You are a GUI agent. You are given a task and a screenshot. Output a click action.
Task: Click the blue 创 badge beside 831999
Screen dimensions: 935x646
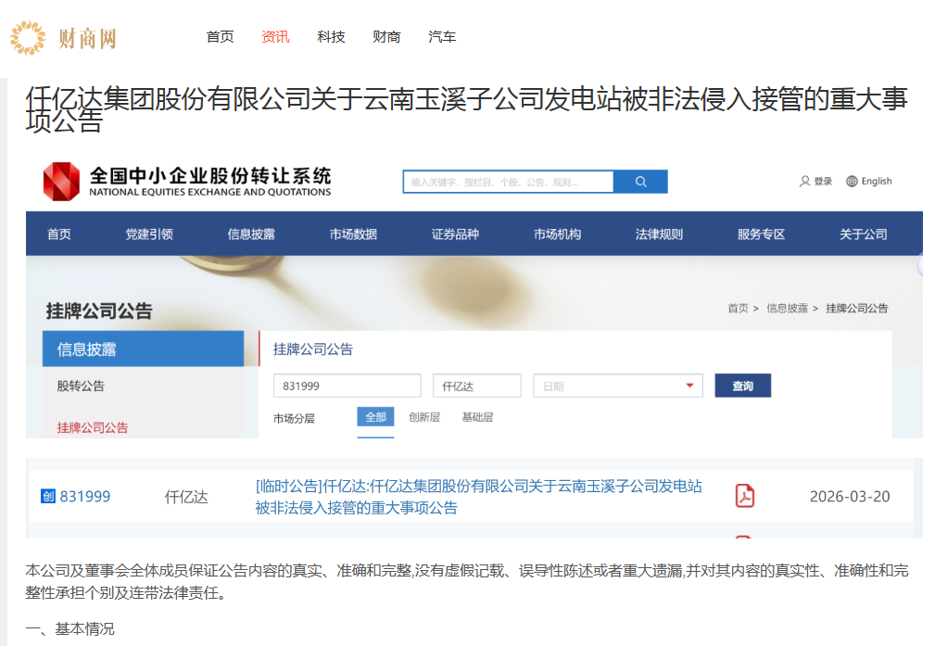point(48,496)
